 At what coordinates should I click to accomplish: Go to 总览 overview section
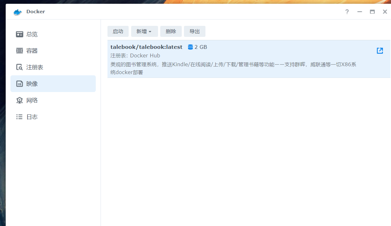click(x=53, y=34)
